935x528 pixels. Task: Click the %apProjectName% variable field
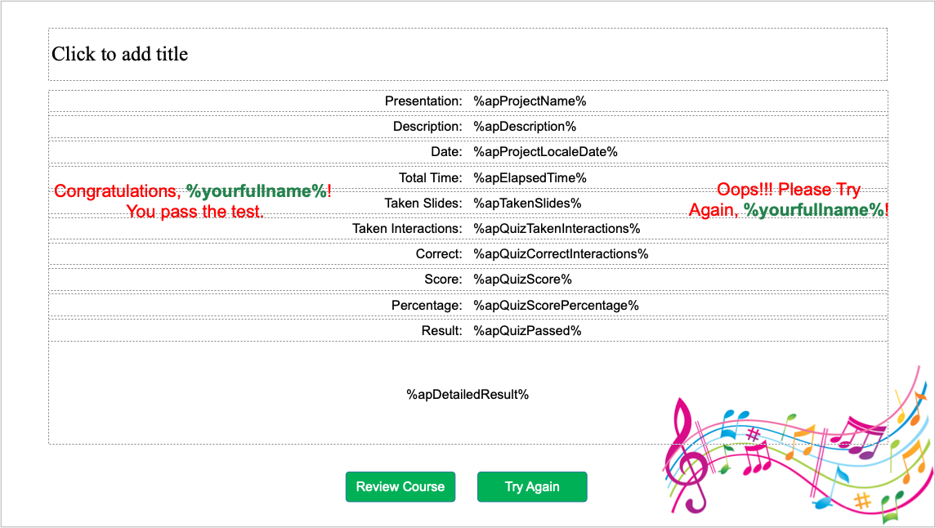[x=530, y=101]
